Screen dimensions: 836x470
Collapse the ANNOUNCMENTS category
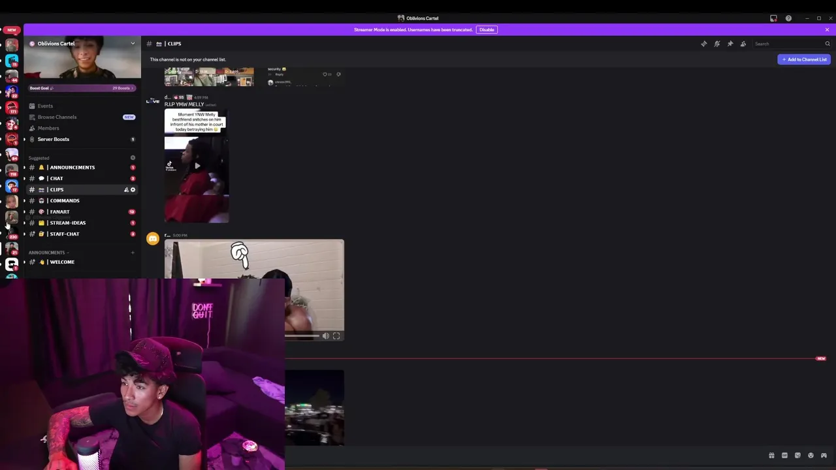point(48,253)
